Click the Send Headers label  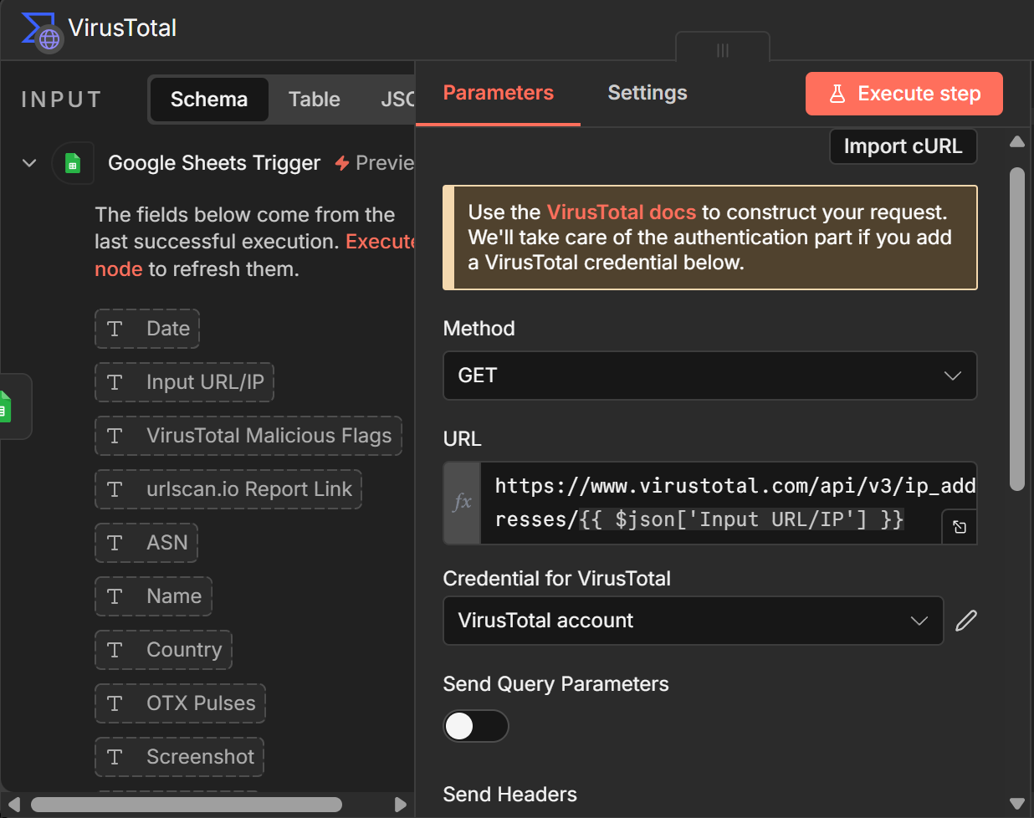[509, 795]
